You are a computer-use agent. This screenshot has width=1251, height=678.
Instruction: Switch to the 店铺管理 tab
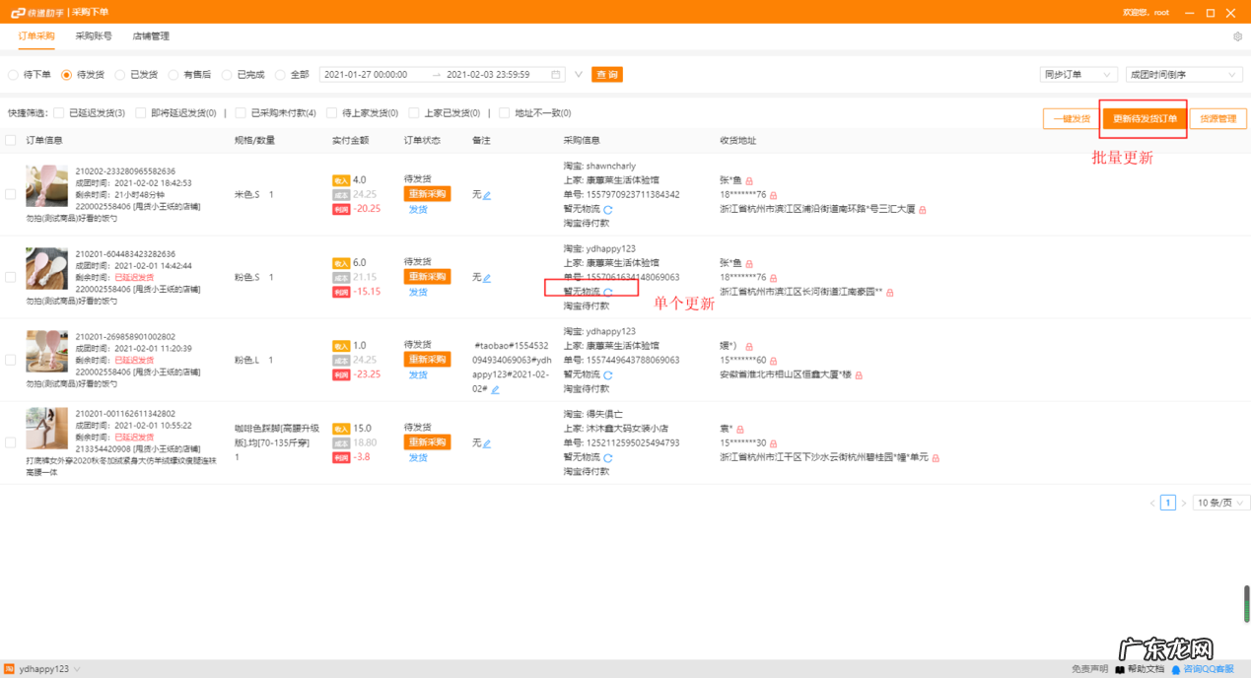(x=150, y=34)
